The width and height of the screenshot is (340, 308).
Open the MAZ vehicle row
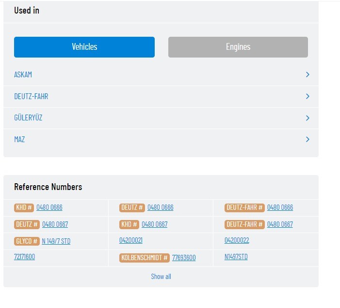pos(161,140)
